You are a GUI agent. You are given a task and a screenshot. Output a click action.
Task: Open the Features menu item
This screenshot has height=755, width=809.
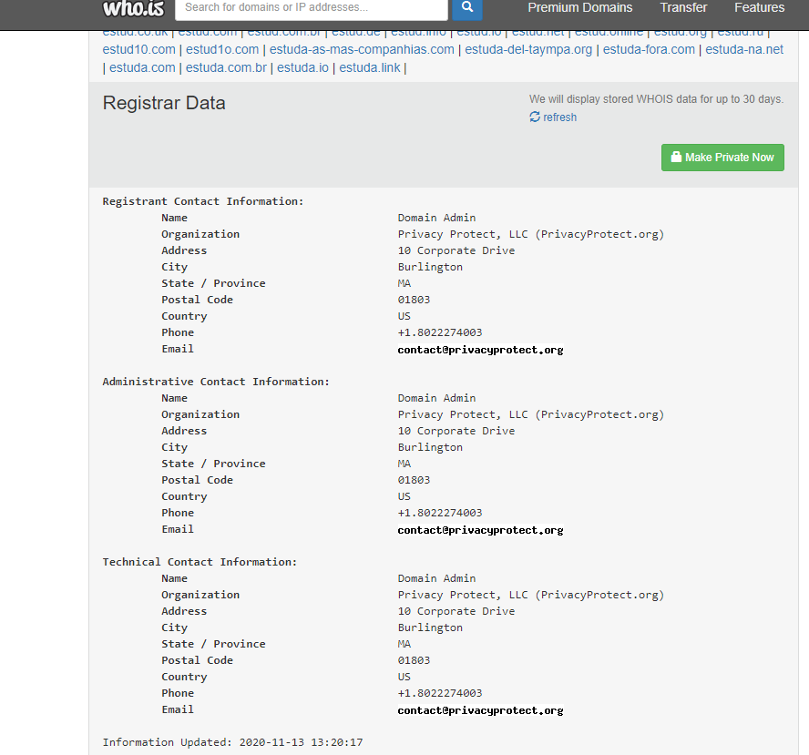tap(759, 7)
